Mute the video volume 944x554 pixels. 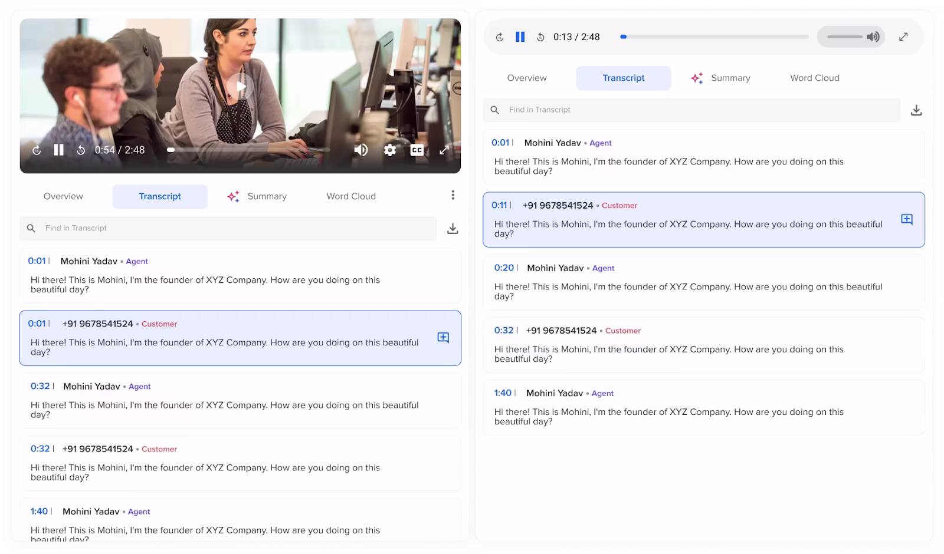point(361,150)
